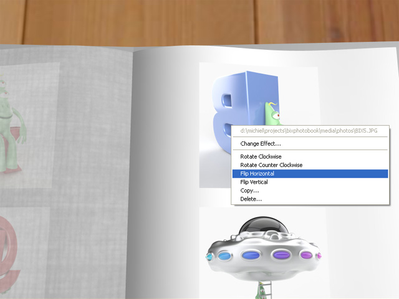Select the red at-sign photo on left page
Screen dimensions: 399x299
pyautogui.click(x=24, y=253)
